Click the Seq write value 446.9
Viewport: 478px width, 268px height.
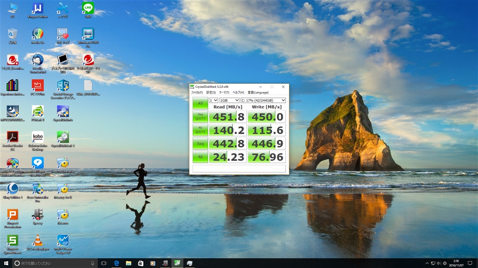tap(267, 143)
